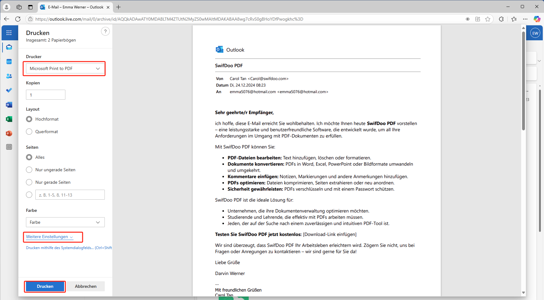The width and height of the screenshot is (544, 300).
Task: Open More apps icon in the sidebar
Action: pos(9,147)
